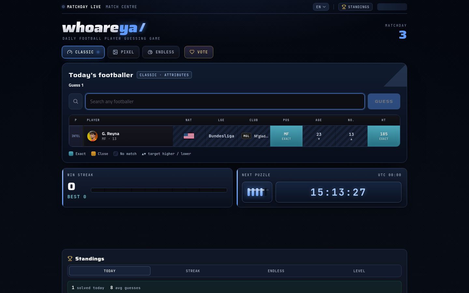Click the striped bars icon under Next Puzzle
469x293 pixels.
[257, 192]
